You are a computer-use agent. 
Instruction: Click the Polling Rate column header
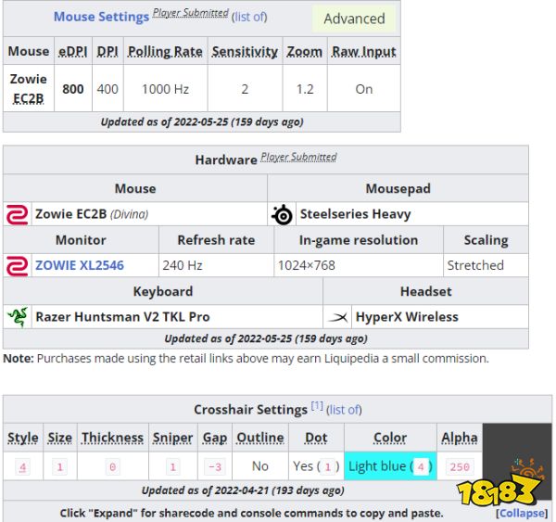(165, 51)
